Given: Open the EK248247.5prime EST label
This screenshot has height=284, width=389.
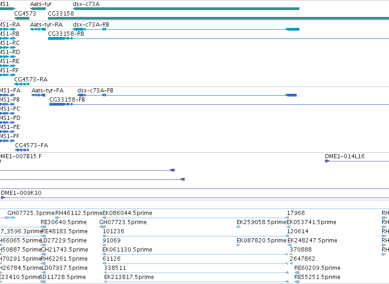Looking at the screenshot, I should coord(312,241).
